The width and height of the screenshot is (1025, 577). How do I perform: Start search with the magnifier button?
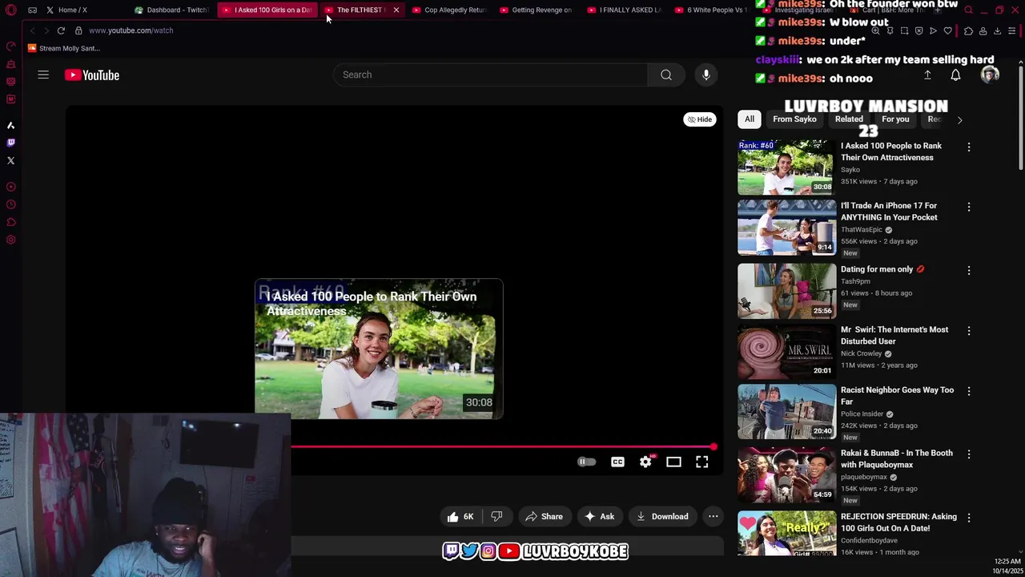click(666, 75)
